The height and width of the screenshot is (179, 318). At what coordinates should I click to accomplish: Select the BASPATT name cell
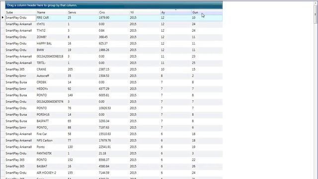point(52,121)
